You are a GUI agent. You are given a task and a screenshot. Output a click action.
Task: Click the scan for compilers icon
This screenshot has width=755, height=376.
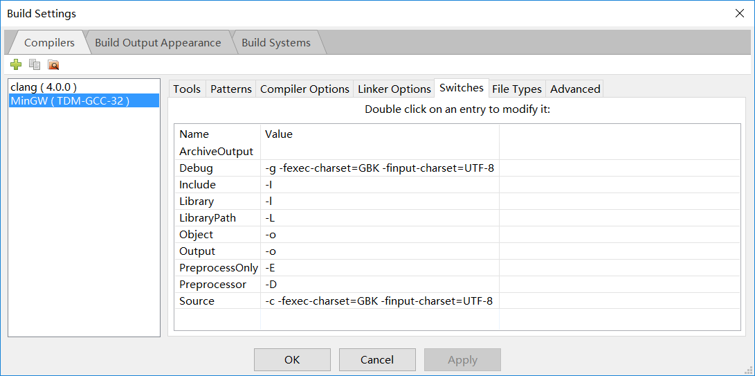point(53,64)
